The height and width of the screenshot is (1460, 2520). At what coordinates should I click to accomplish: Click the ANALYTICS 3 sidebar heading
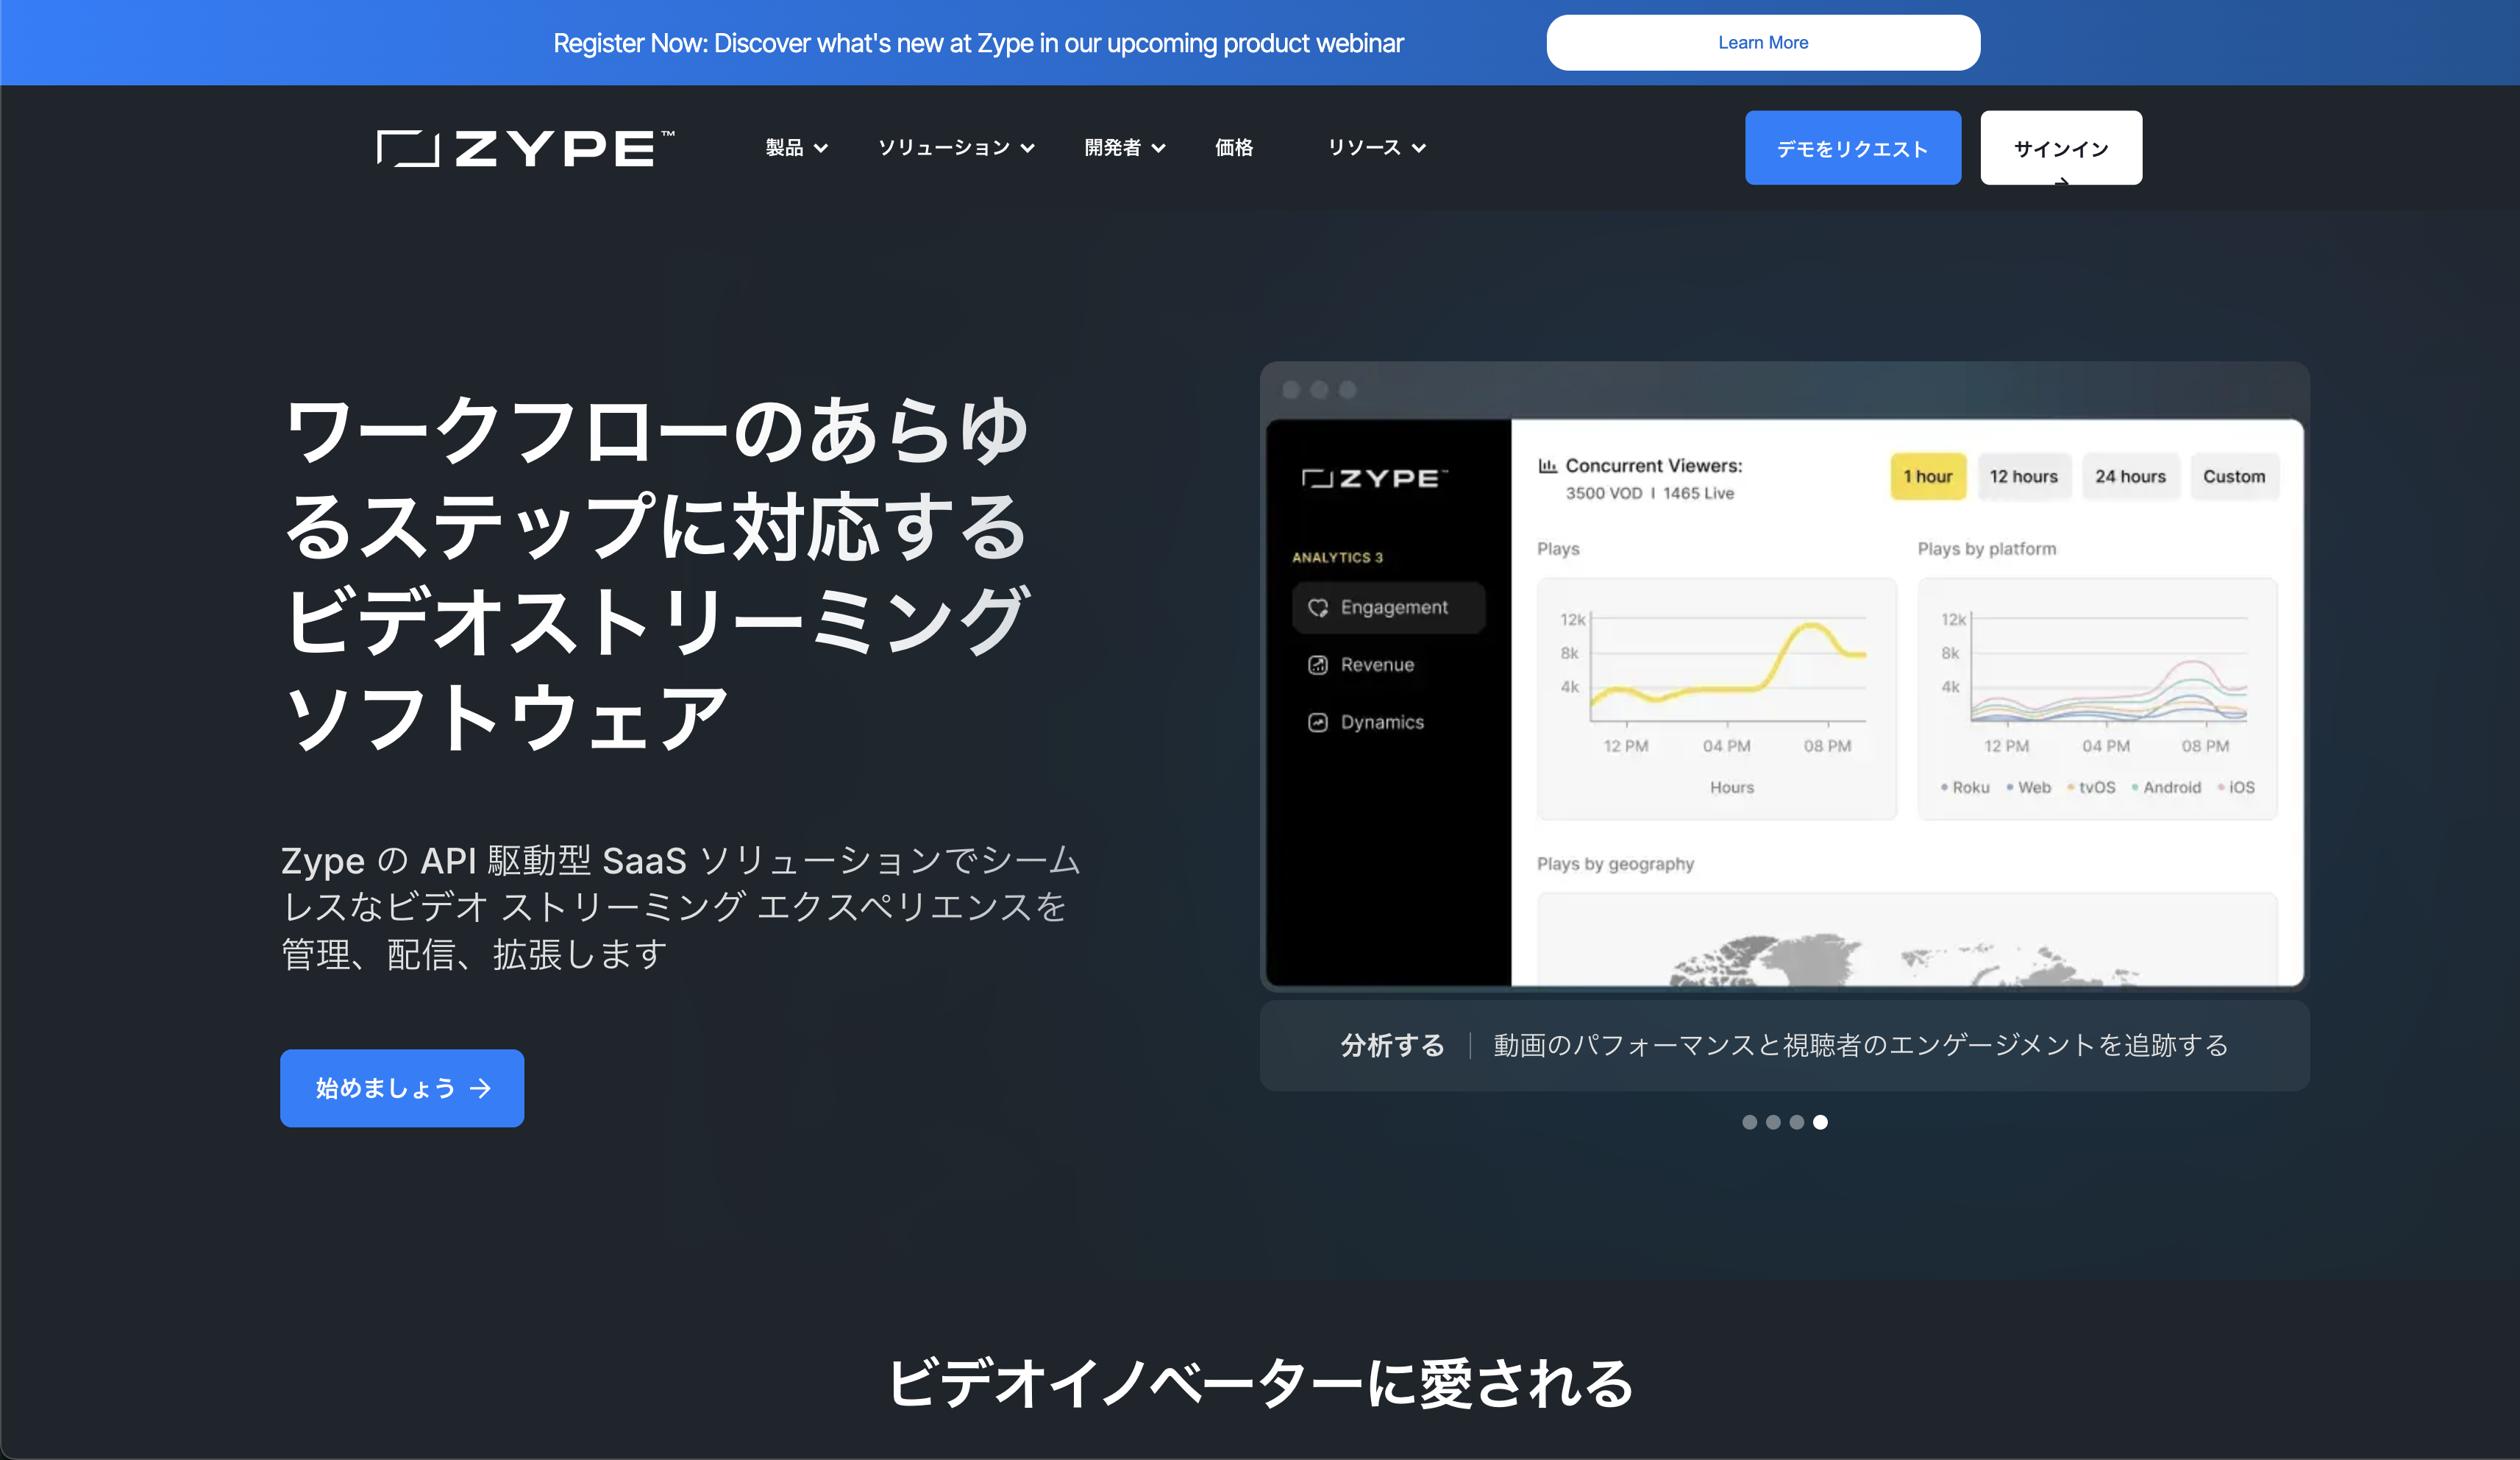[1337, 557]
